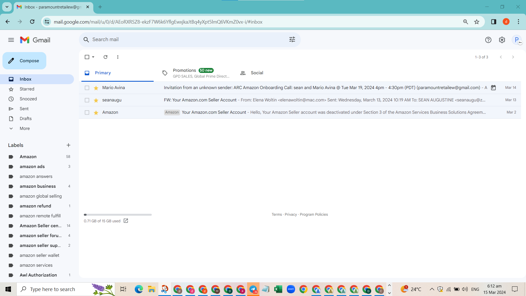
Task: Select the Mario Avina email checkbox
Action: 87,88
